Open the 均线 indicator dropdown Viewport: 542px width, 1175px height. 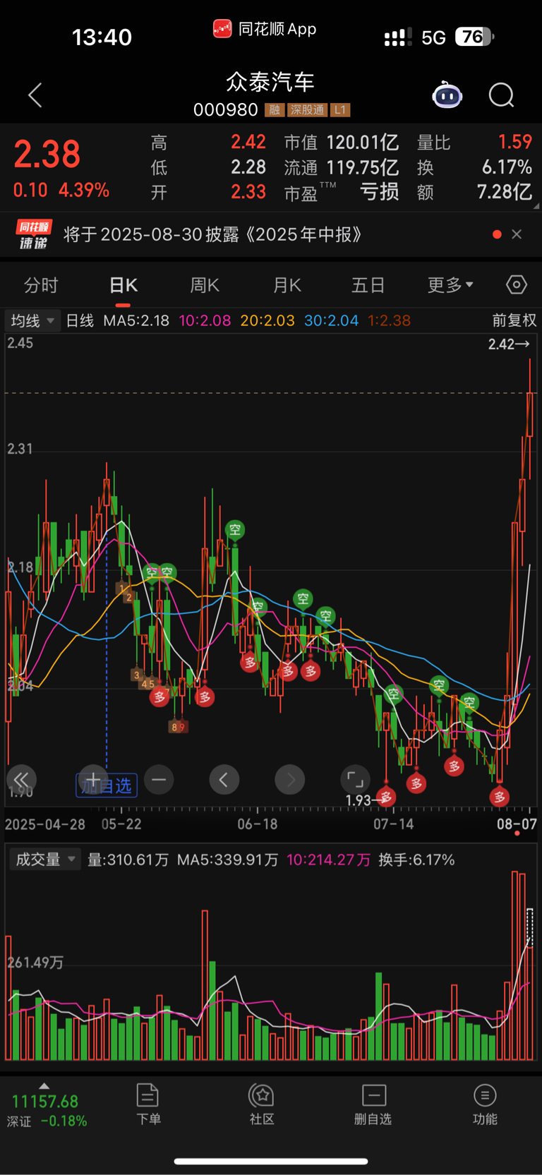(x=32, y=320)
